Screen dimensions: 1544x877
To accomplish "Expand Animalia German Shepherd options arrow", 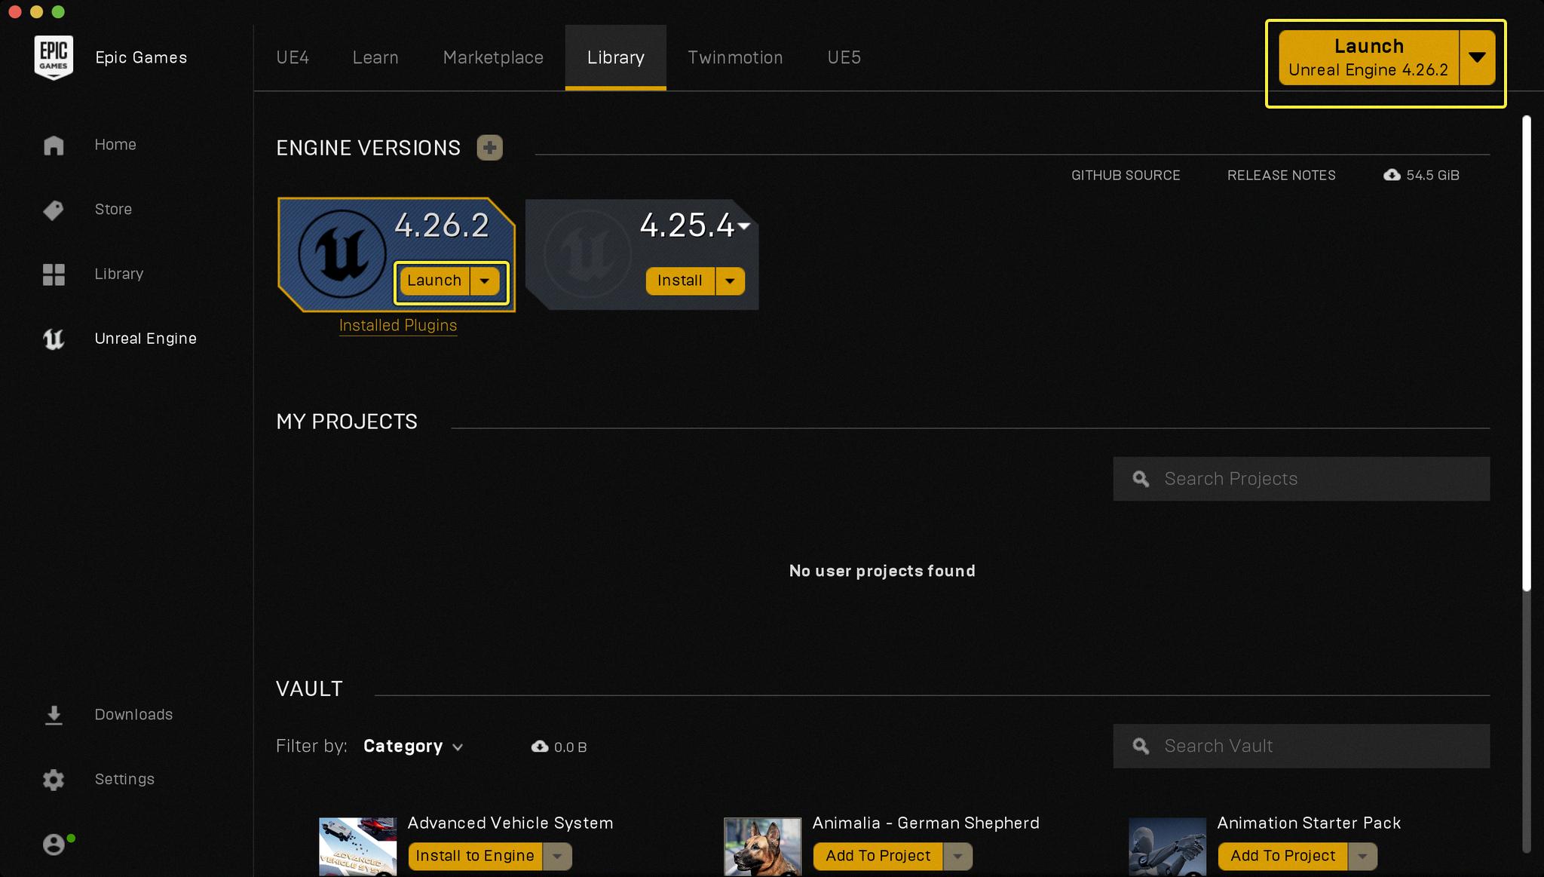I will coord(957,857).
